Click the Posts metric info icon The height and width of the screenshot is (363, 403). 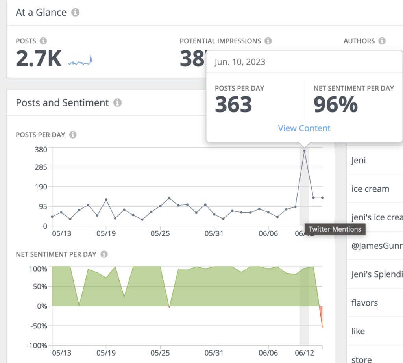pyautogui.click(x=44, y=41)
